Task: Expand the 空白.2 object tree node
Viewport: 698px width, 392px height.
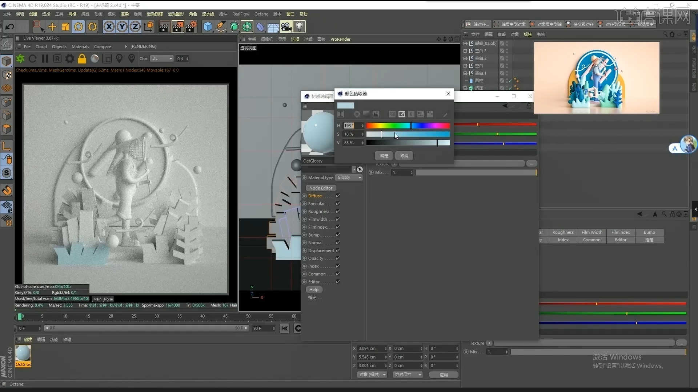Action: [x=465, y=58]
